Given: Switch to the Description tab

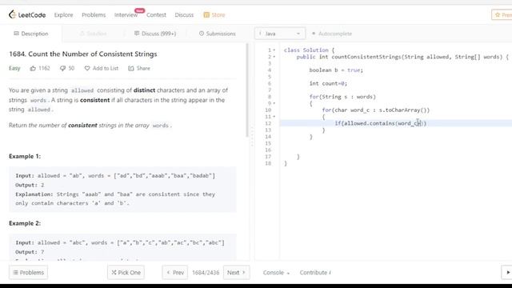Looking at the screenshot, I should pos(31,34).
